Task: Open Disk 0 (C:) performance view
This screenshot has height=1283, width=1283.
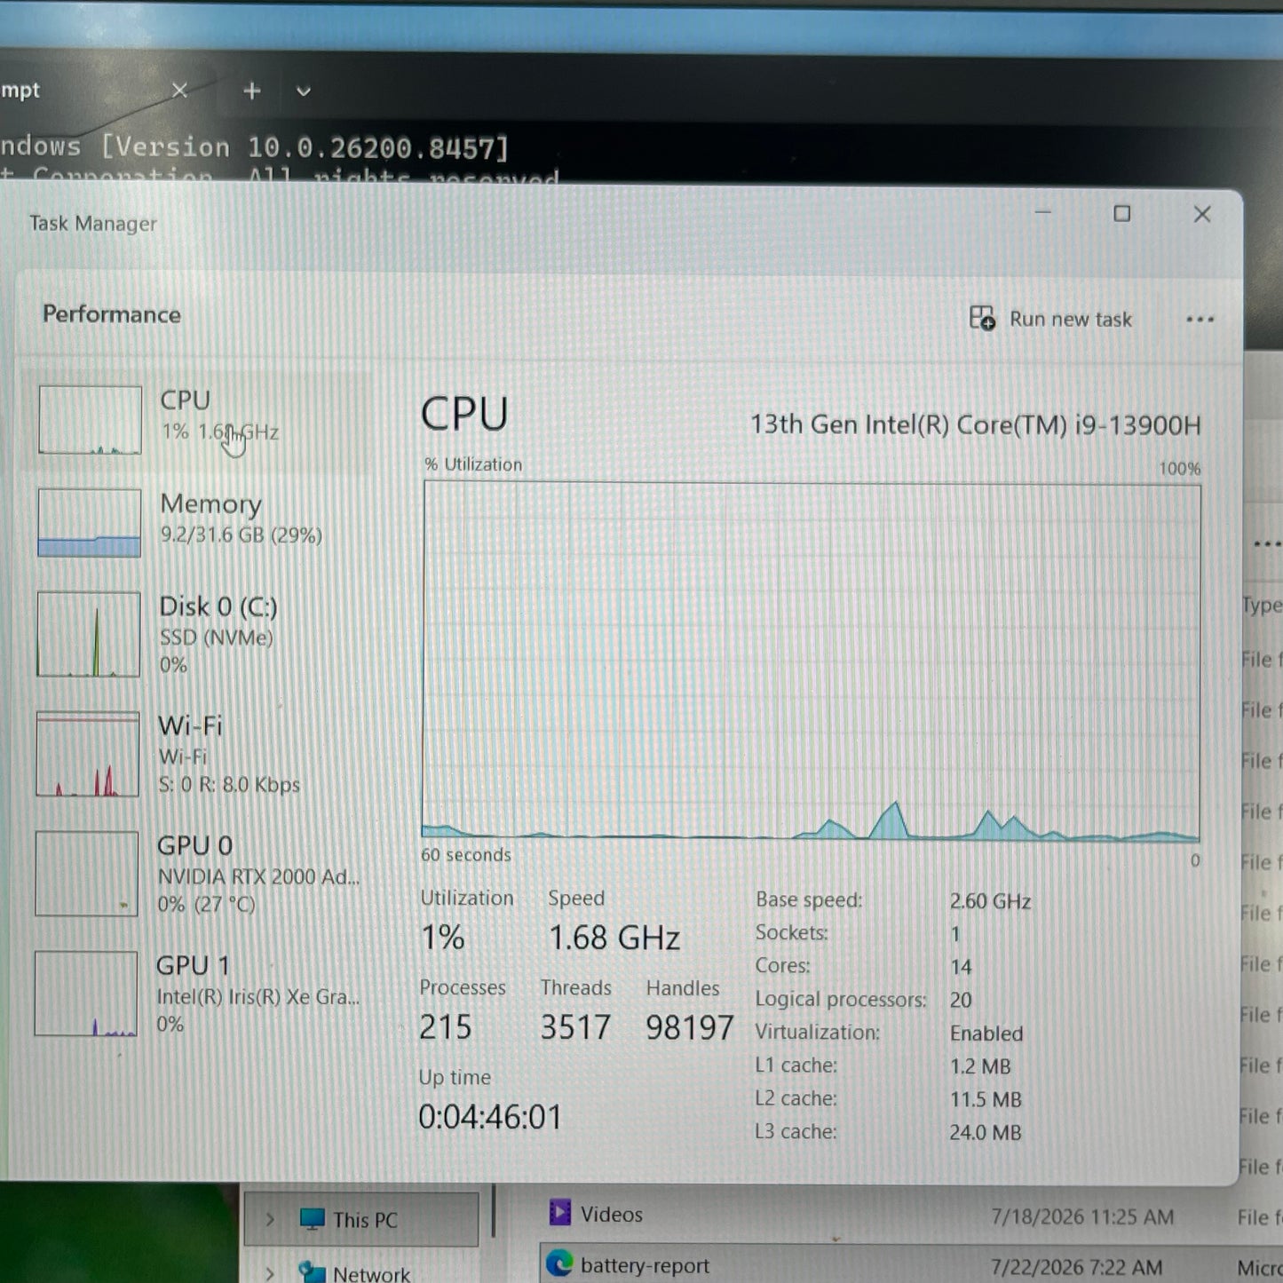Action: coord(197,635)
